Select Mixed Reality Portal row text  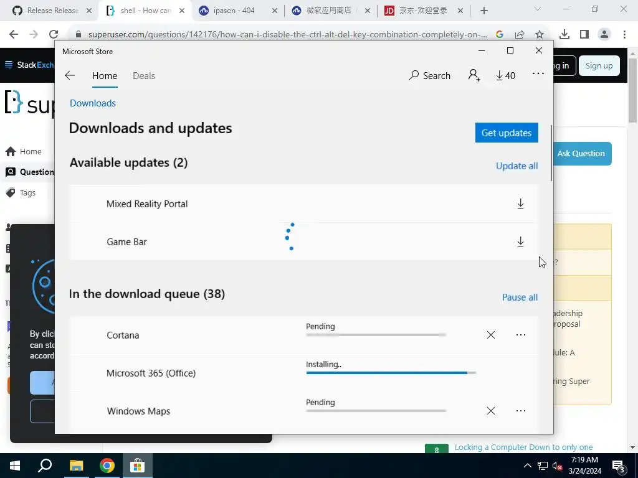147,204
